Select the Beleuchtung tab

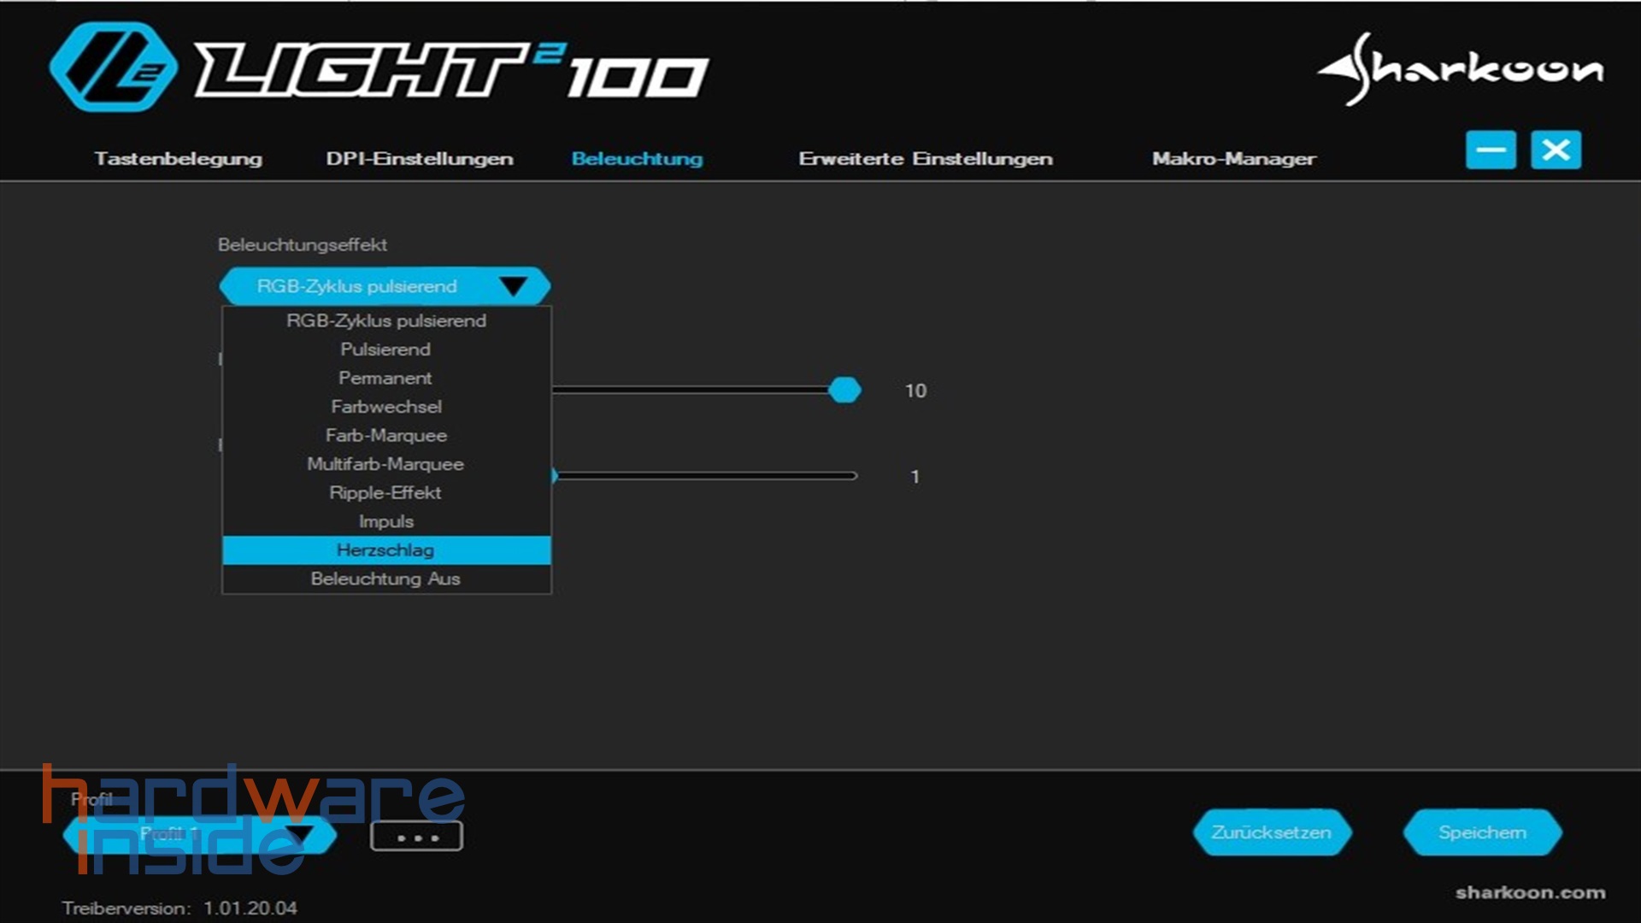(637, 159)
